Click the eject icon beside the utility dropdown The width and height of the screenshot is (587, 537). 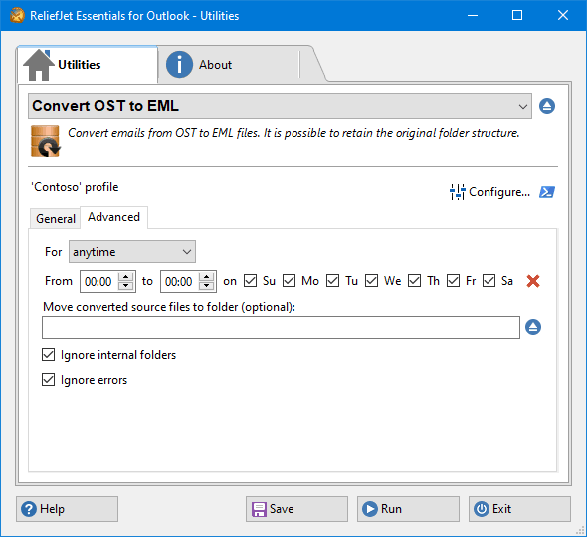(x=547, y=106)
